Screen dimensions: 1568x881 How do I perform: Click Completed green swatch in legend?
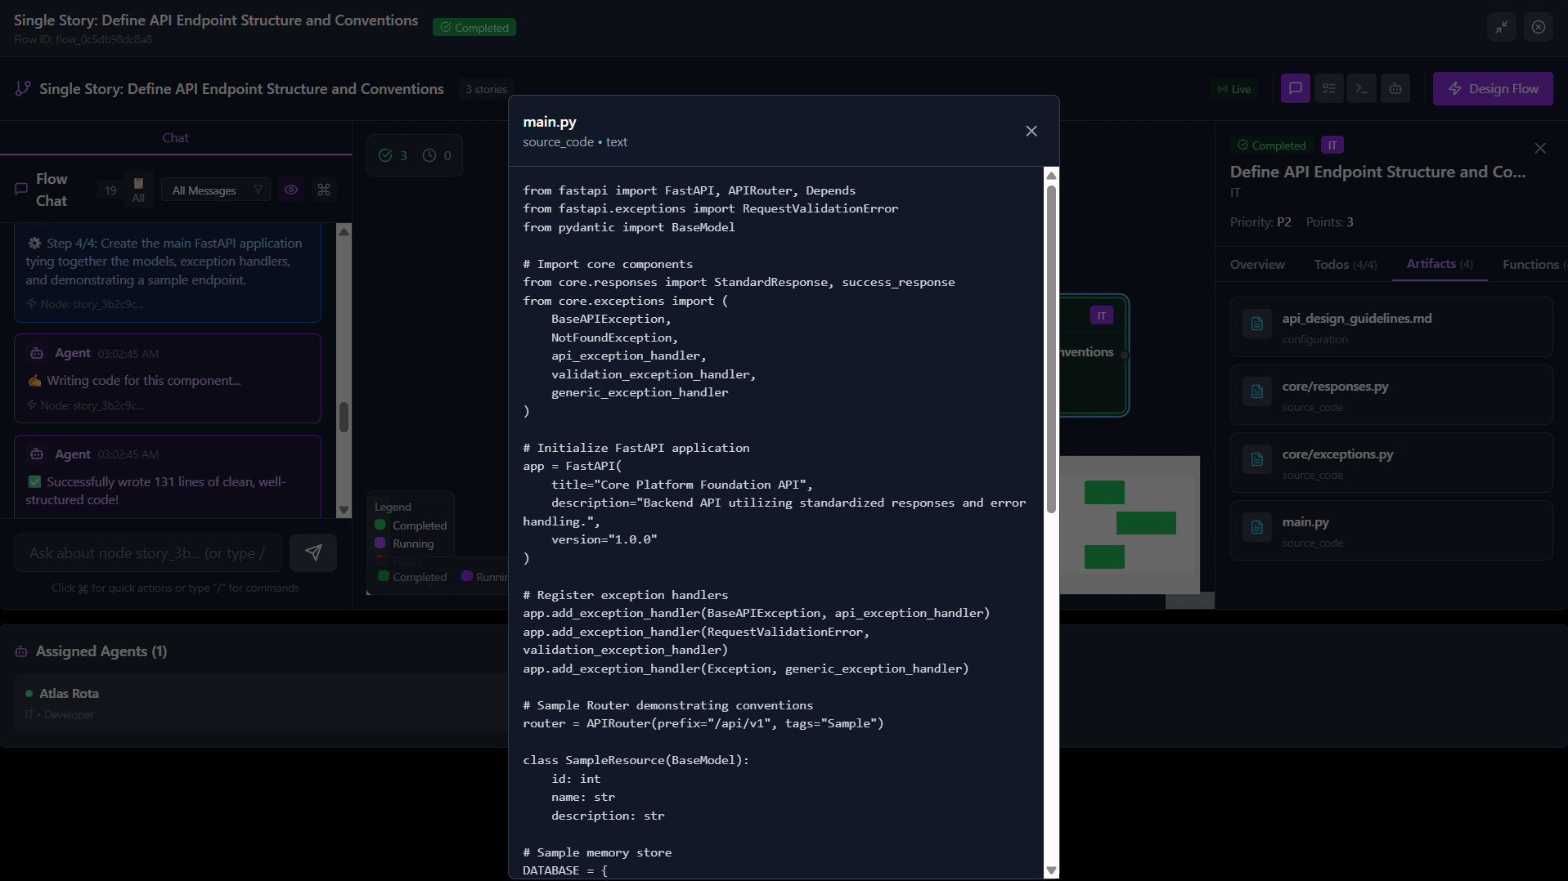380,525
